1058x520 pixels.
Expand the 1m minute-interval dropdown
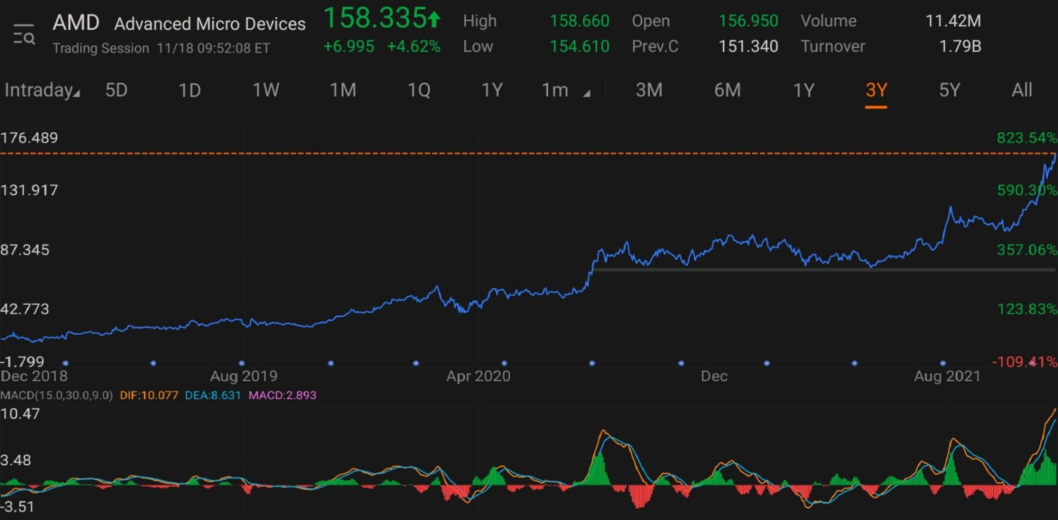566,90
